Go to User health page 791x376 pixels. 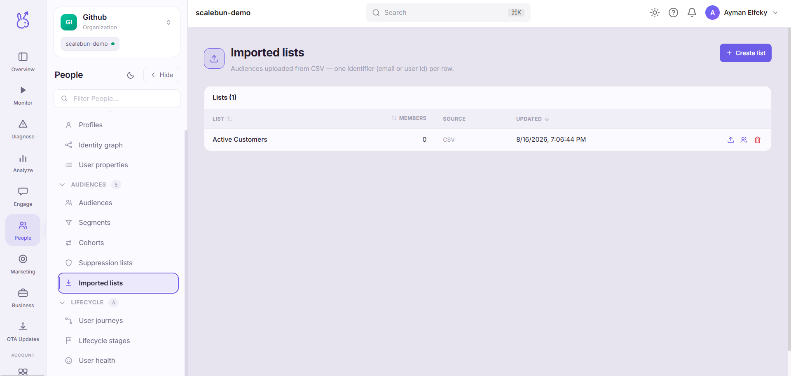coord(118,360)
